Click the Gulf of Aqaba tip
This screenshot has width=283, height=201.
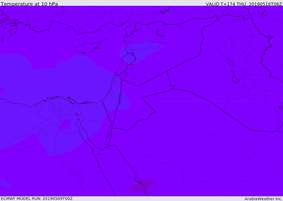click(112, 127)
